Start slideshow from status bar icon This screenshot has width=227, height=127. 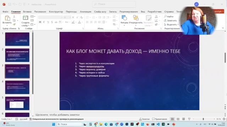(189, 119)
